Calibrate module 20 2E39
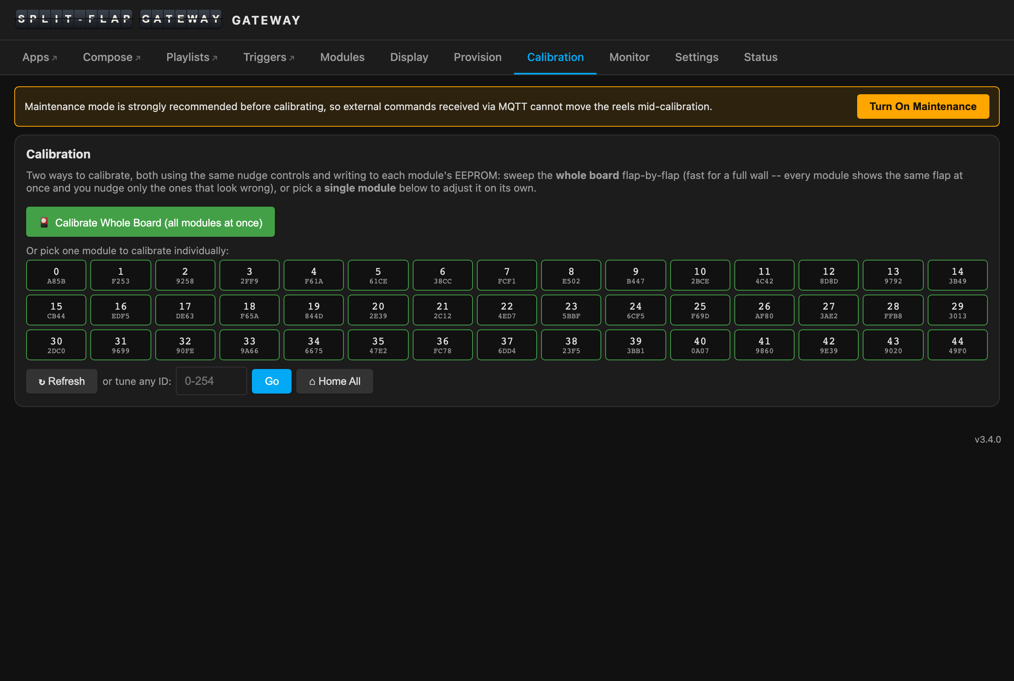Image resolution: width=1014 pixels, height=681 pixels. (378, 310)
